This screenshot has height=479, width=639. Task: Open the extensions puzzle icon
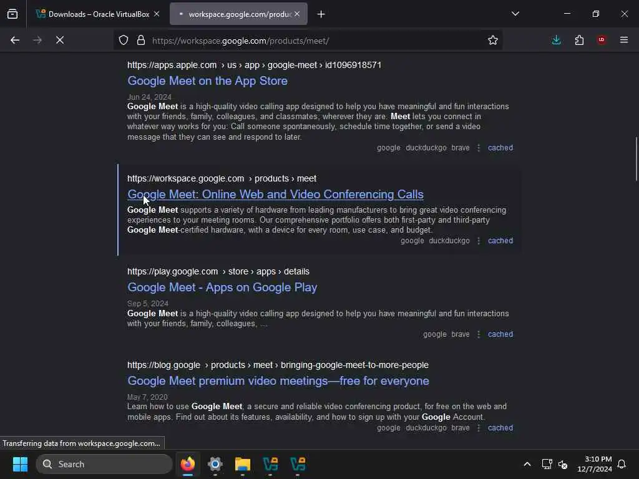(x=579, y=40)
